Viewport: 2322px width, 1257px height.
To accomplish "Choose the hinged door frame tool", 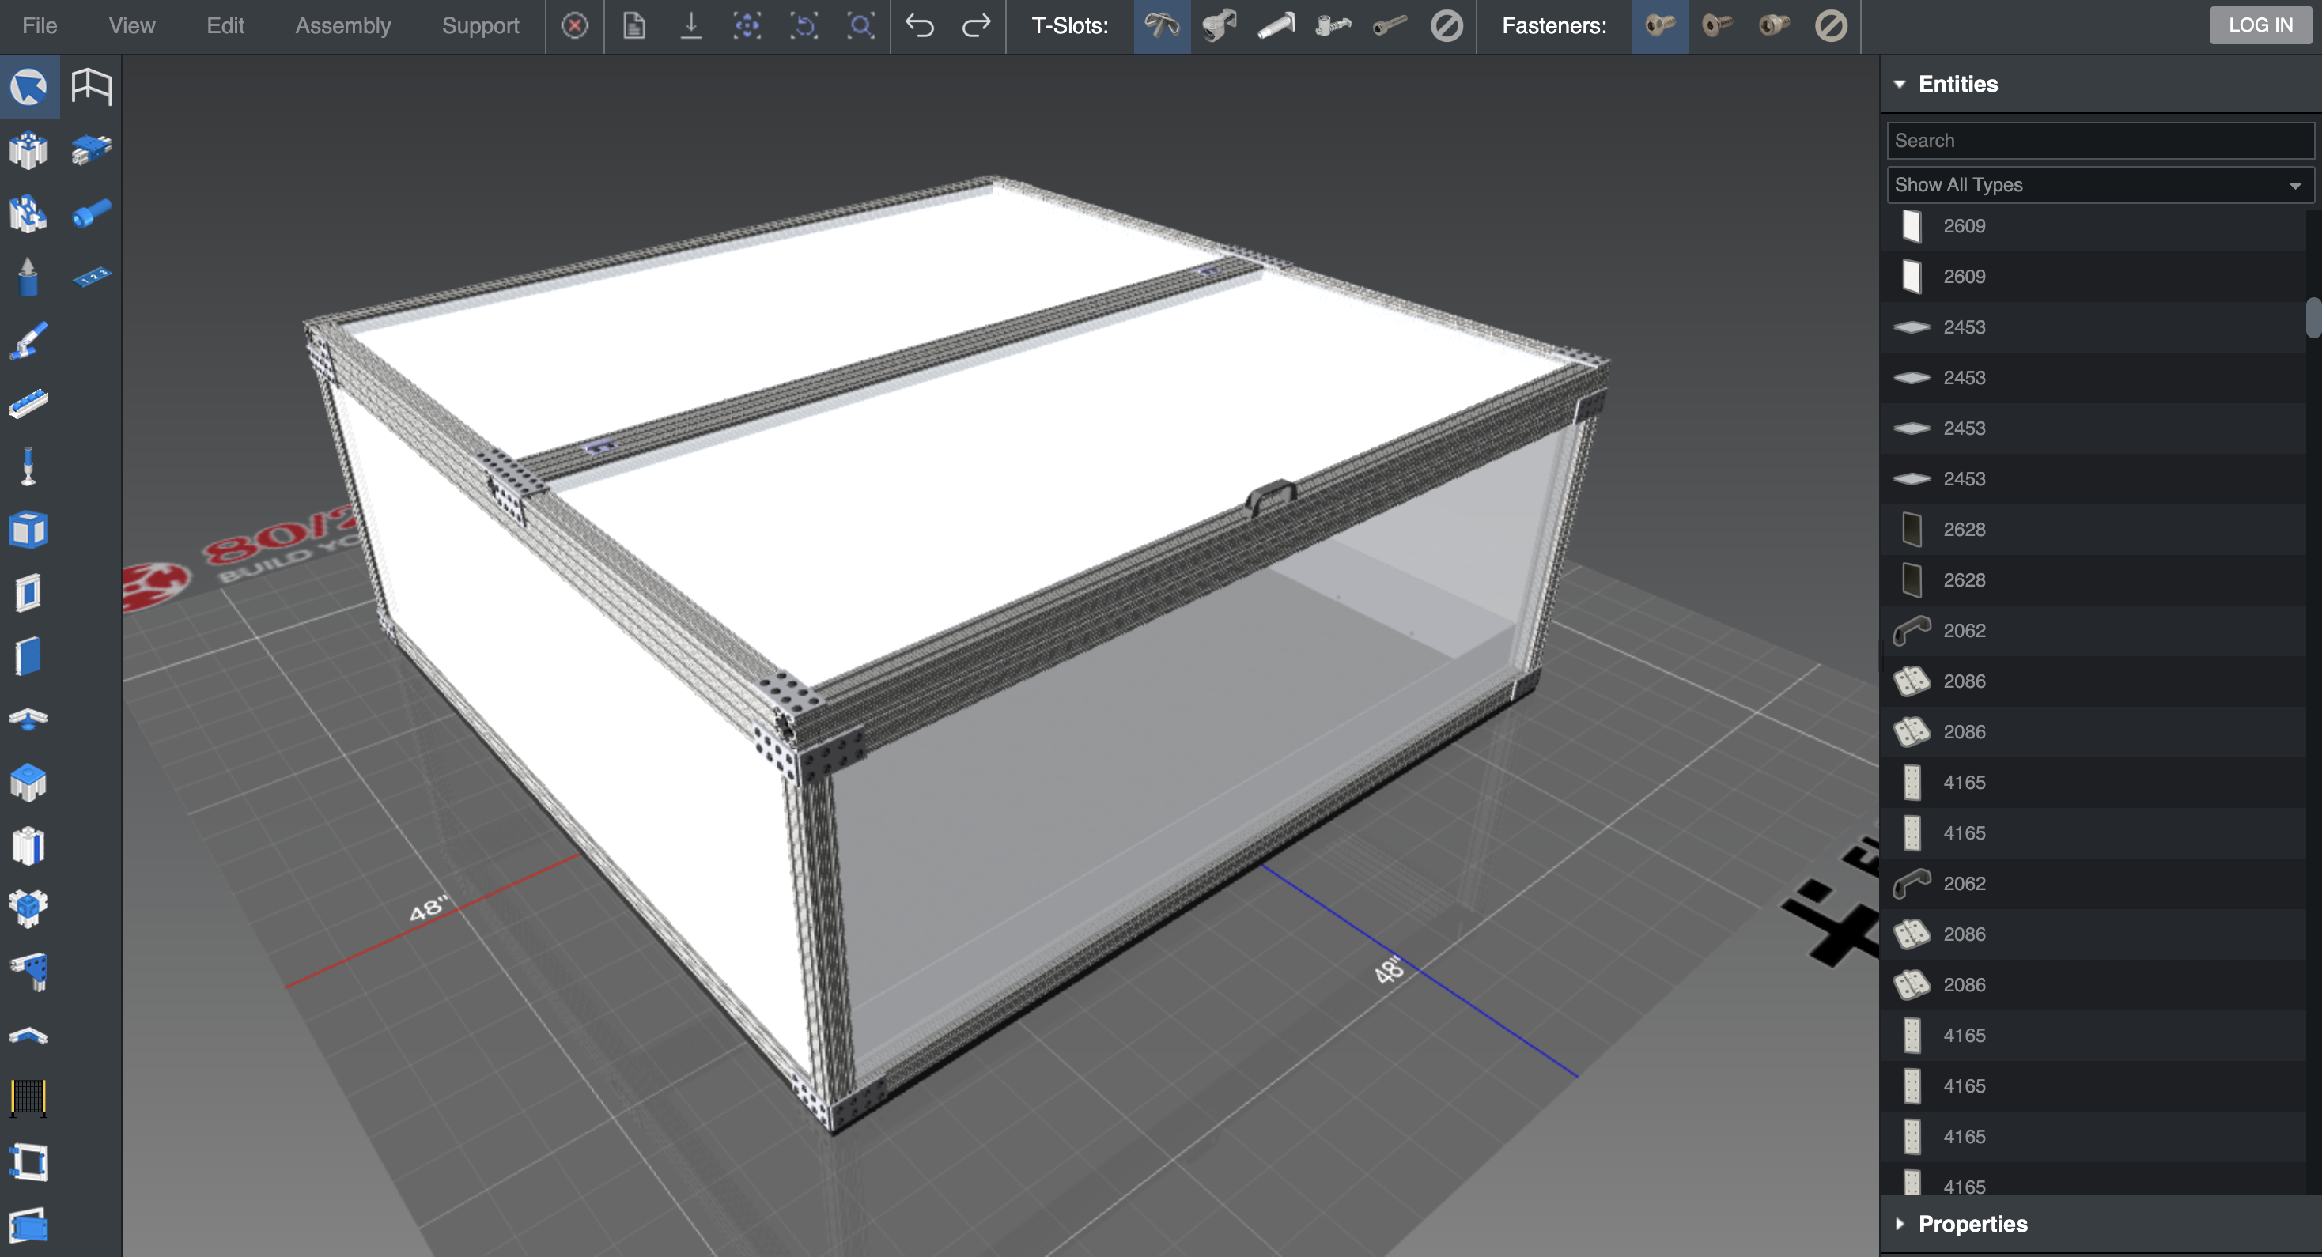I will [x=28, y=1162].
